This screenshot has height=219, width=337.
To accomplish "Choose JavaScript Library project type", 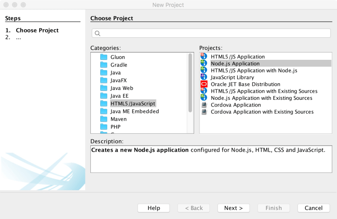I will pos(232,77).
